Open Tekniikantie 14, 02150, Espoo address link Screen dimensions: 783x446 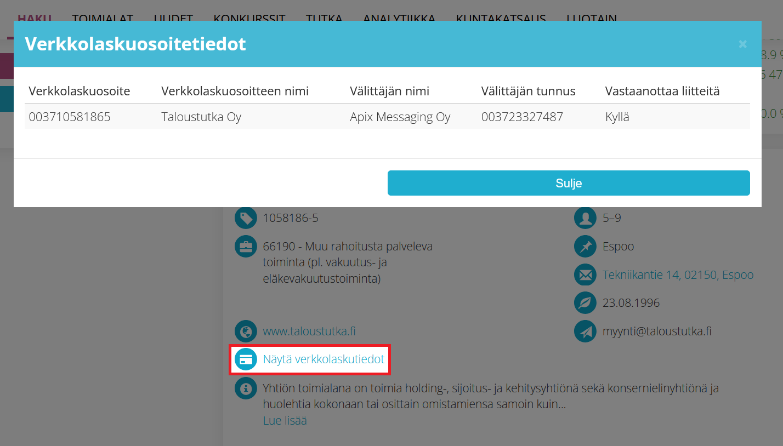[678, 275]
